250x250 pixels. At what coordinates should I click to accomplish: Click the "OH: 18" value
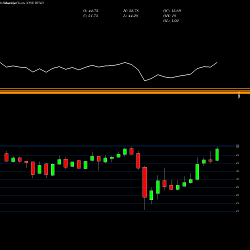click(169, 16)
